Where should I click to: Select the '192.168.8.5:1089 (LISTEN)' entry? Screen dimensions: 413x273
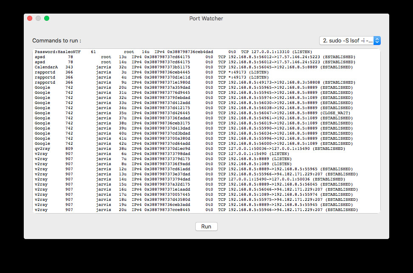[x=260, y=164]
